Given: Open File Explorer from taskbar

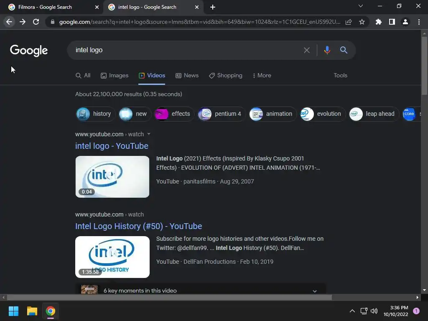Looking at the screenshot, I should [32, 311].
